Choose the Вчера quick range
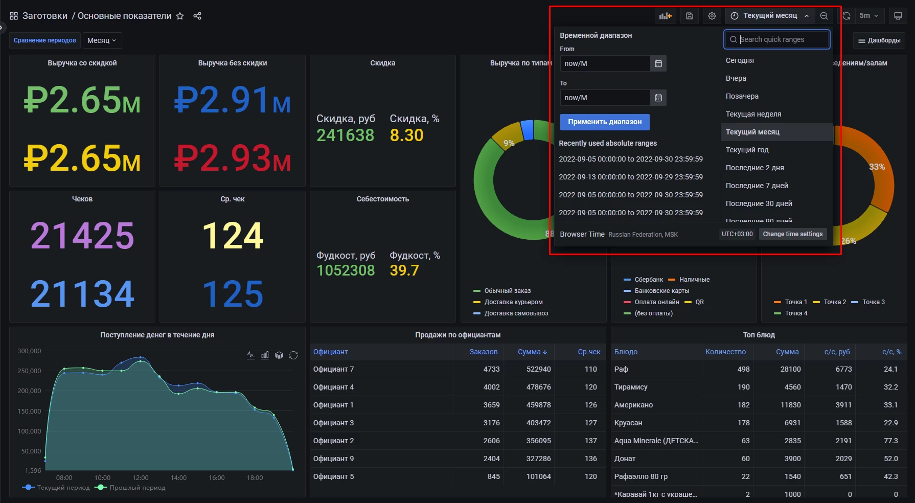 tap(736, 78)
